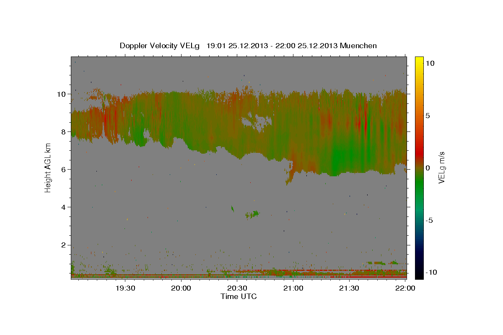The height and width of the screenshot is (335, 503).
Task: Click the small green echo patch near 3.7 km
Action: (253, 214)
